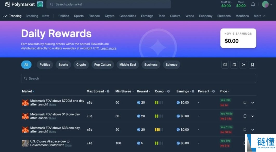Filter rewards by Pop Culture

click(102, 65)
